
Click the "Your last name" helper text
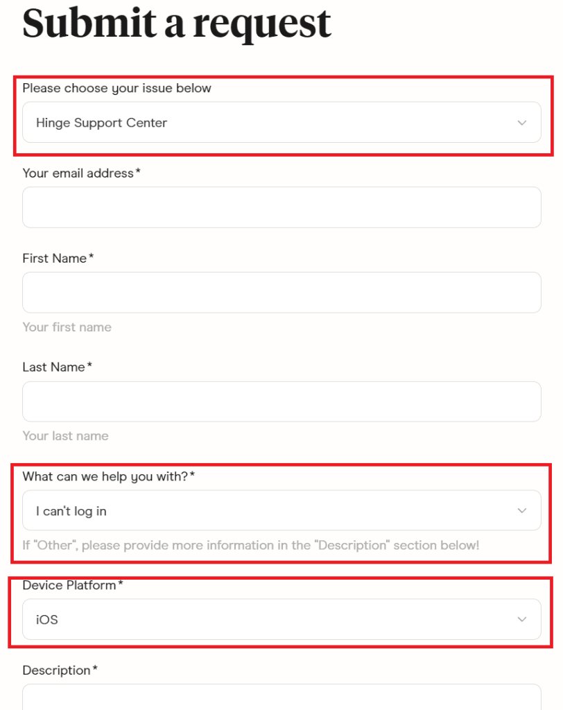coord(65,435)
